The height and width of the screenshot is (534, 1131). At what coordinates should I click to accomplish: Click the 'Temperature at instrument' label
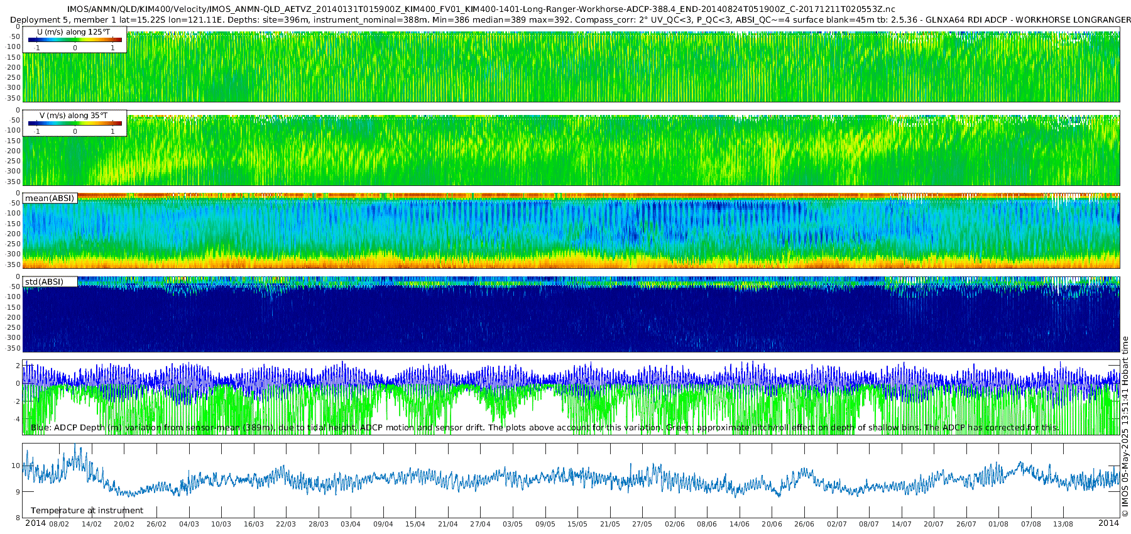(87, 511)
